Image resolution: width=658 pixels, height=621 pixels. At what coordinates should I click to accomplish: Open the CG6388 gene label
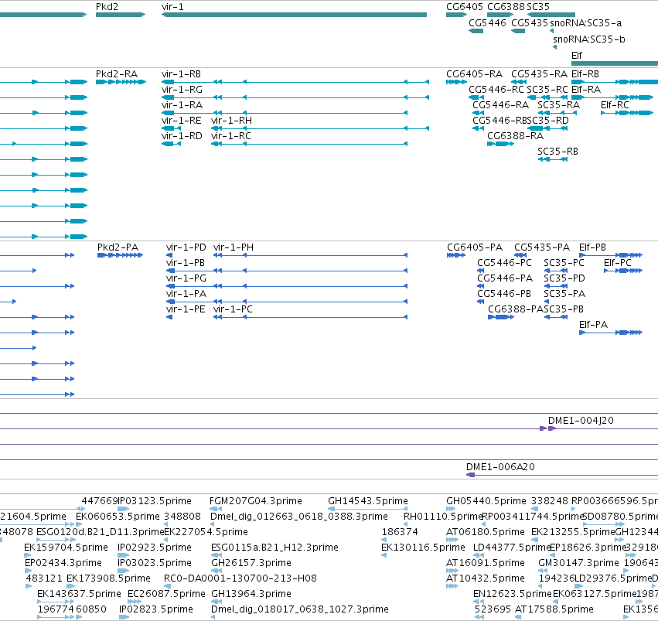click(x=506, y=7)
